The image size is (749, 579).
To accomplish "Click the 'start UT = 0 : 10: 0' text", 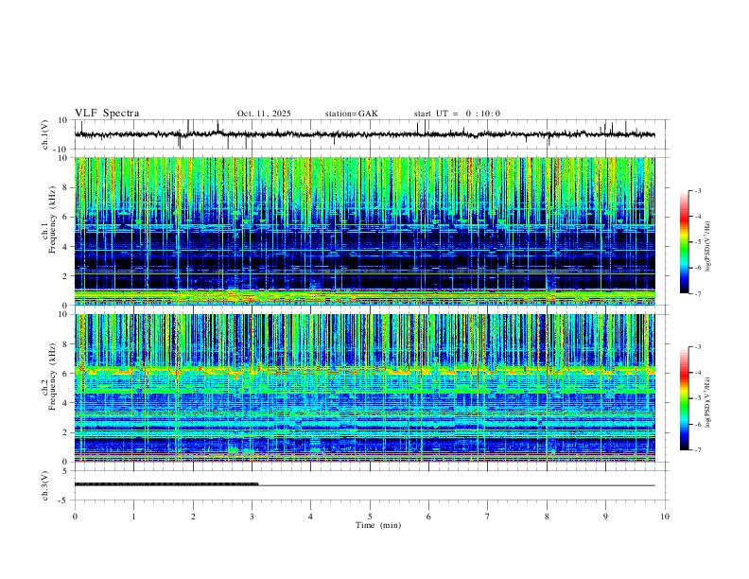I will [457, 114].
